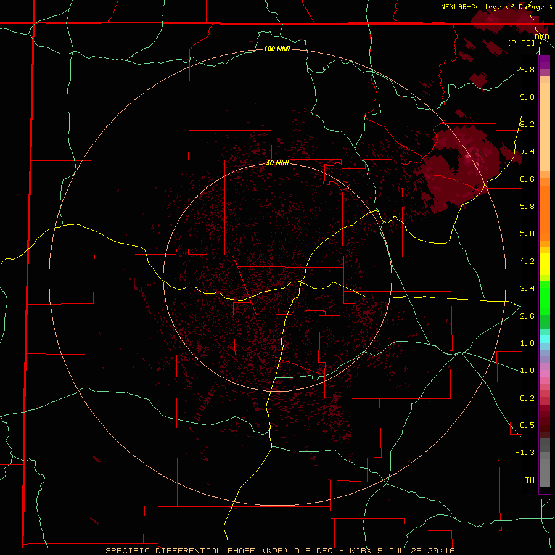Click the 5.8 value on the color scale
This screenshot has width=555, height=555.
pos(527,206)
